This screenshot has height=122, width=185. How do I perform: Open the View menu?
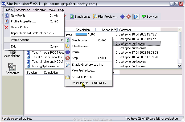coord(52,10)
